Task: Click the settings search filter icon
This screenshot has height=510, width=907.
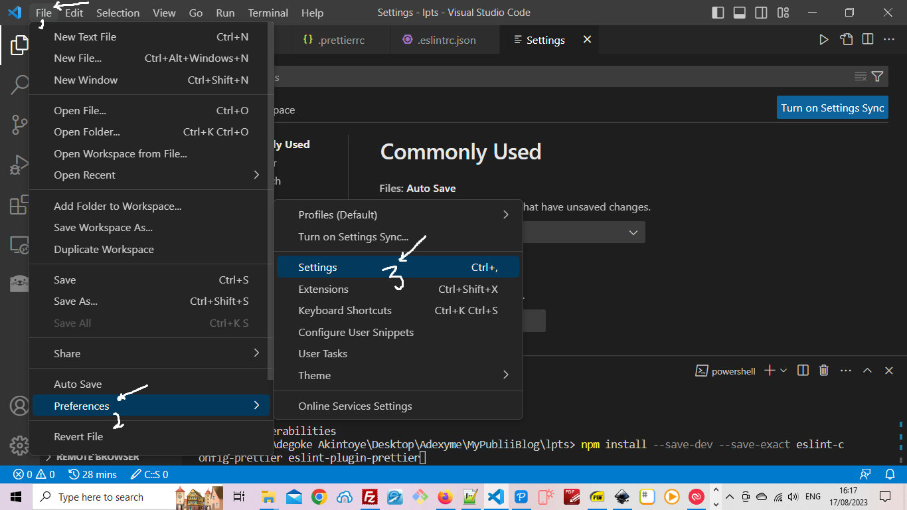Action: [877, 76]
